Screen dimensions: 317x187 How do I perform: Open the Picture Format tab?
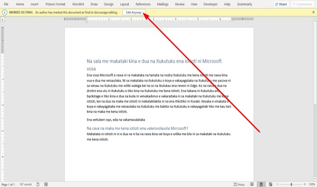[x=55, y=4]
